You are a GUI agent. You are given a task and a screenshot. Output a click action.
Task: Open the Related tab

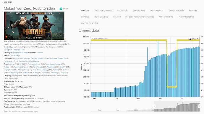(x=117, y=17)
